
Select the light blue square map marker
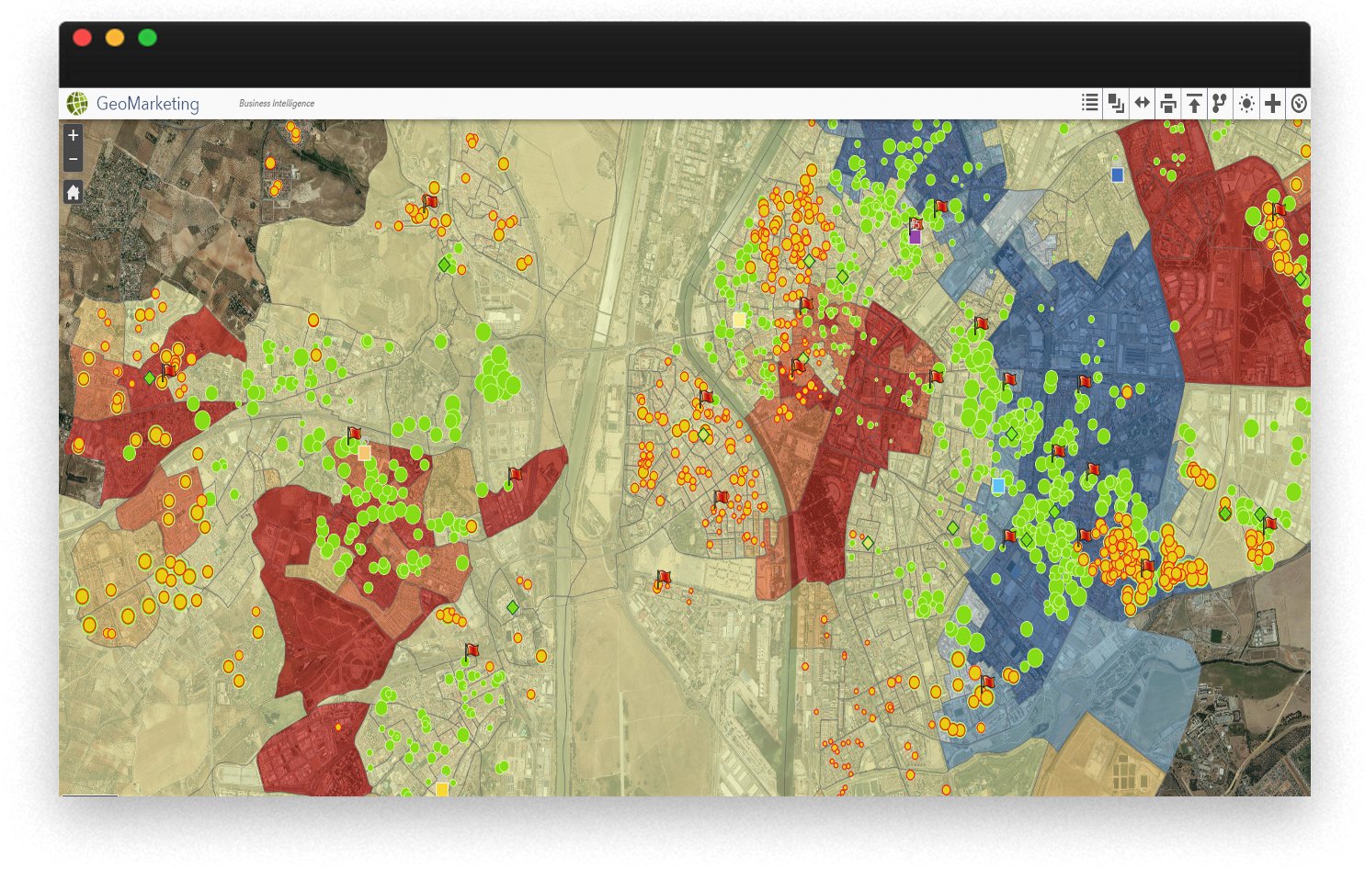tap(998, 485)
